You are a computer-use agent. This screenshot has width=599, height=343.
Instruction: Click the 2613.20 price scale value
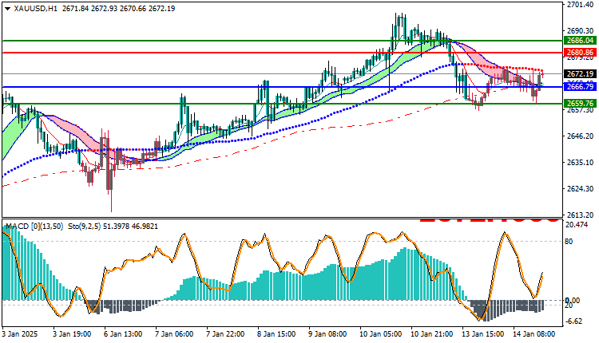[x=581, y=215]
